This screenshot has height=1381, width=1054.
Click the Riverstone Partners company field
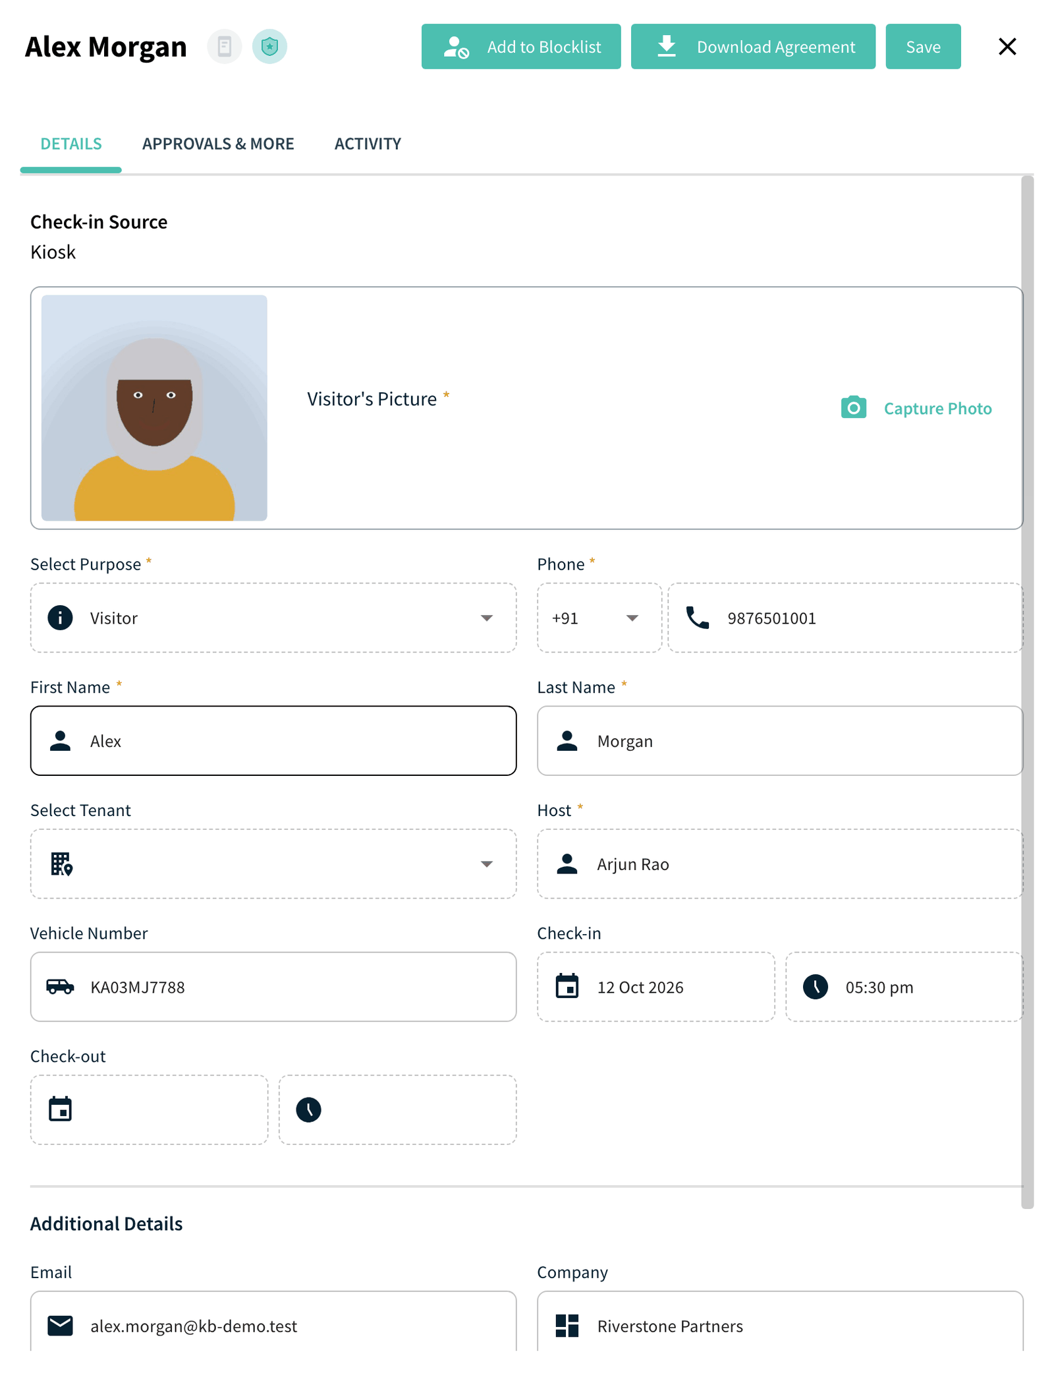(780, 1322)
